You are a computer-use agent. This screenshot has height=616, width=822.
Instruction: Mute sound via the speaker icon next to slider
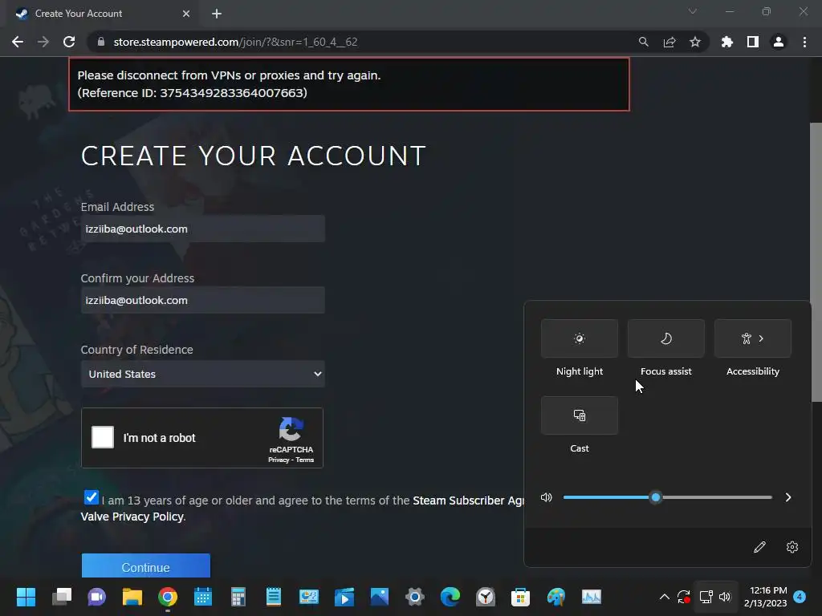coord(546,497)
